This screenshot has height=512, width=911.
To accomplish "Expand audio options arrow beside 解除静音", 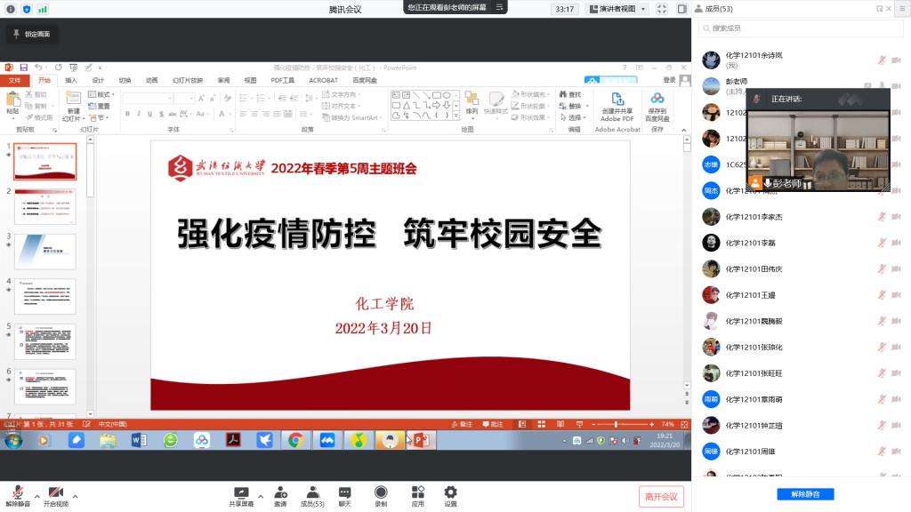I will pos(36,496).
